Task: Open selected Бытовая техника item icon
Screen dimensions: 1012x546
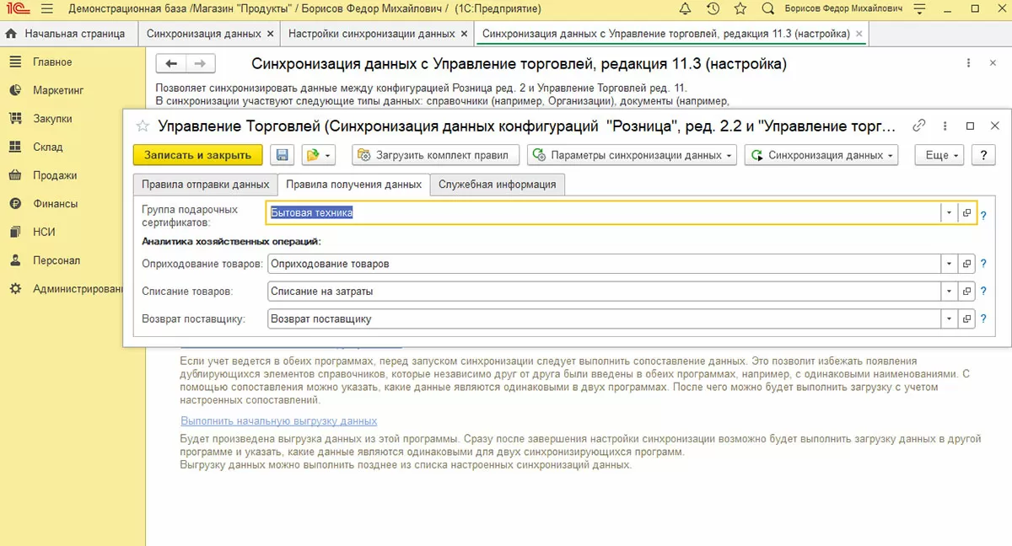Action: point(967,213)
